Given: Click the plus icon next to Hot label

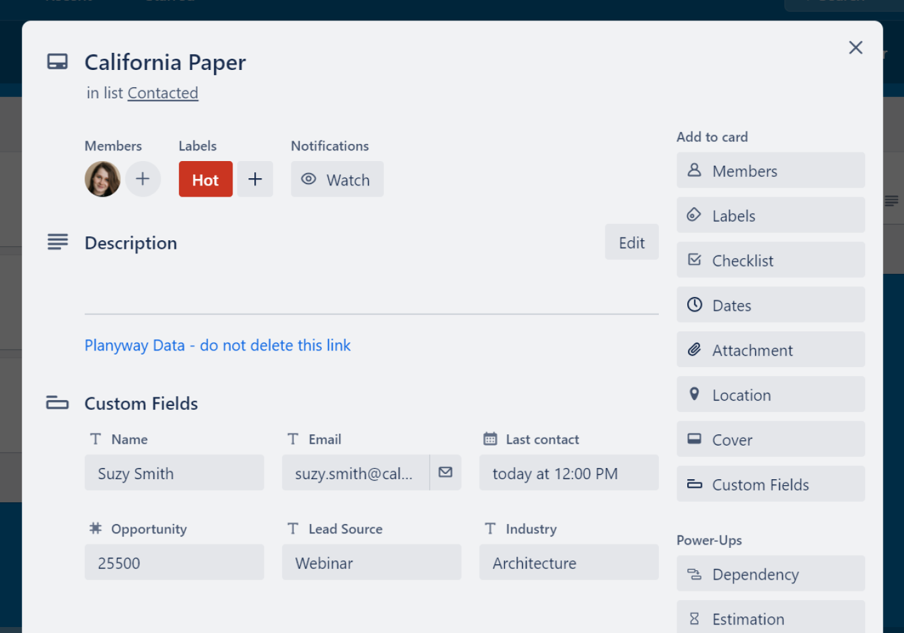Looking at the screenshot, I should click(x=255, y=179).
